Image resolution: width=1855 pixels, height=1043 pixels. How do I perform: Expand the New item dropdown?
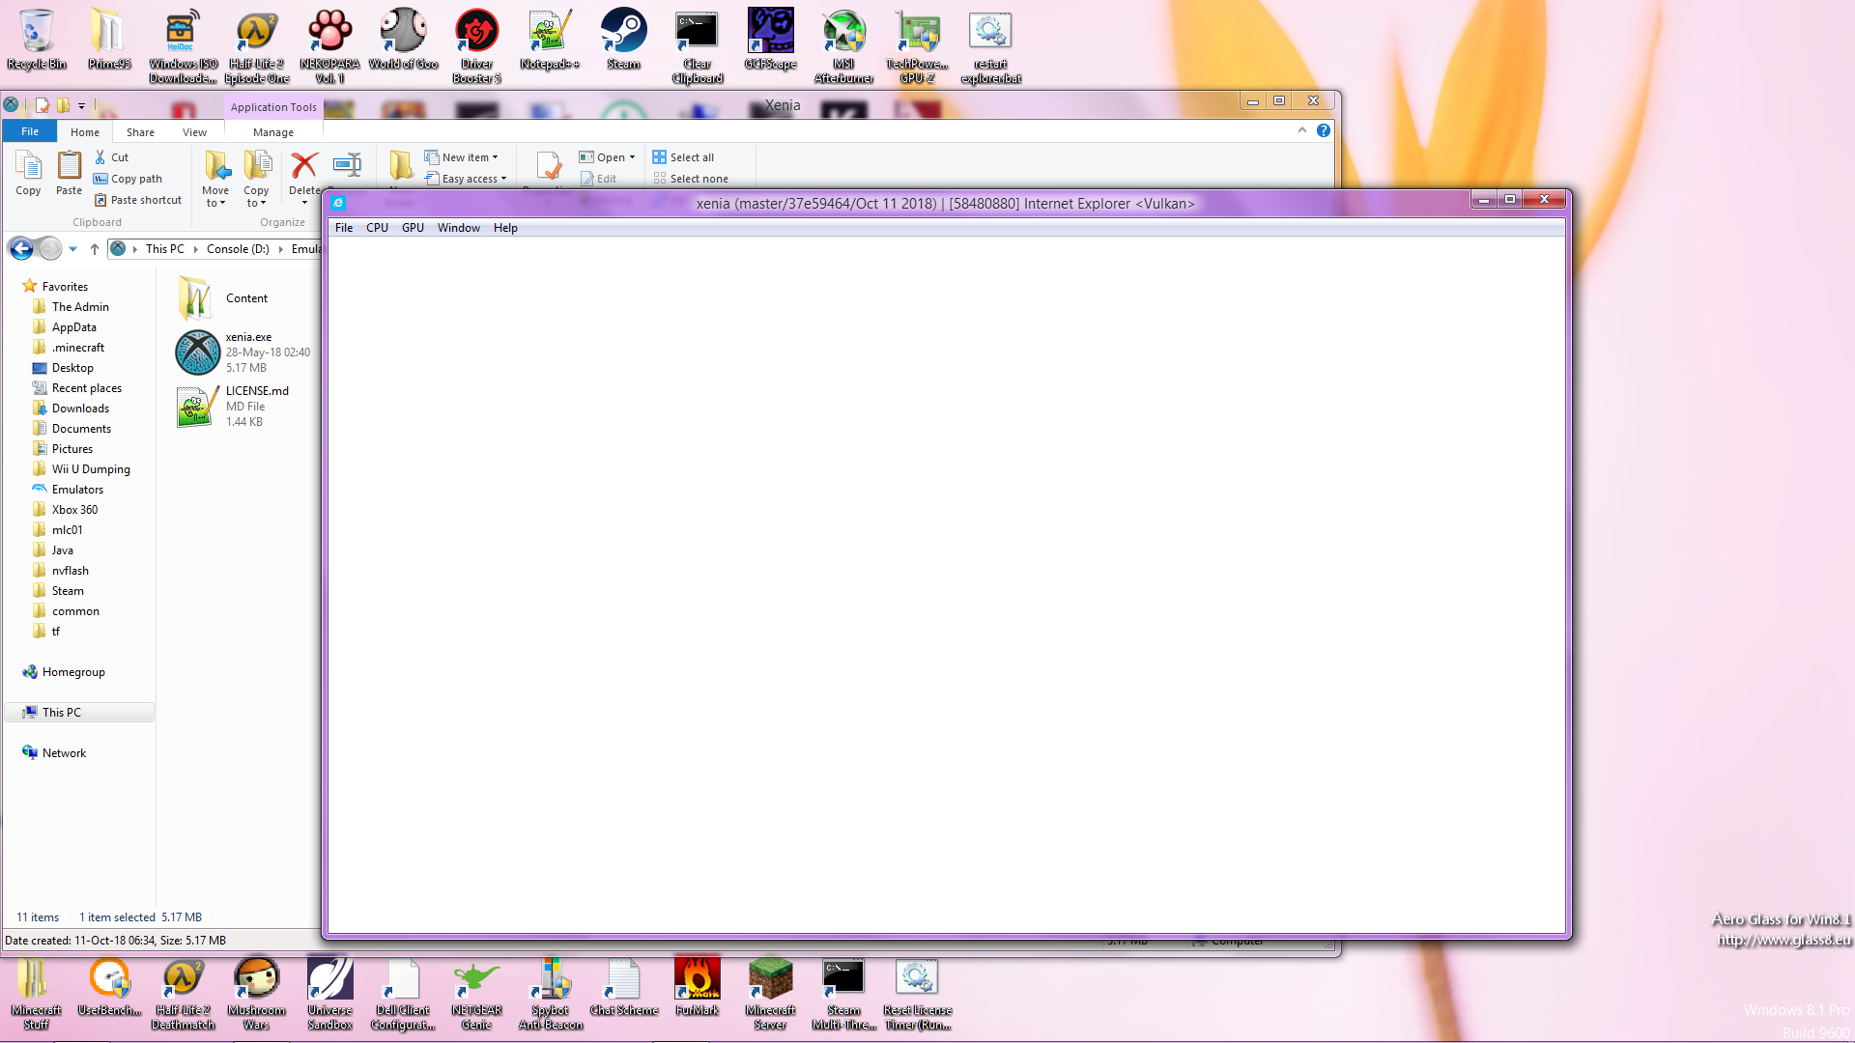click(x=462, y=157)
